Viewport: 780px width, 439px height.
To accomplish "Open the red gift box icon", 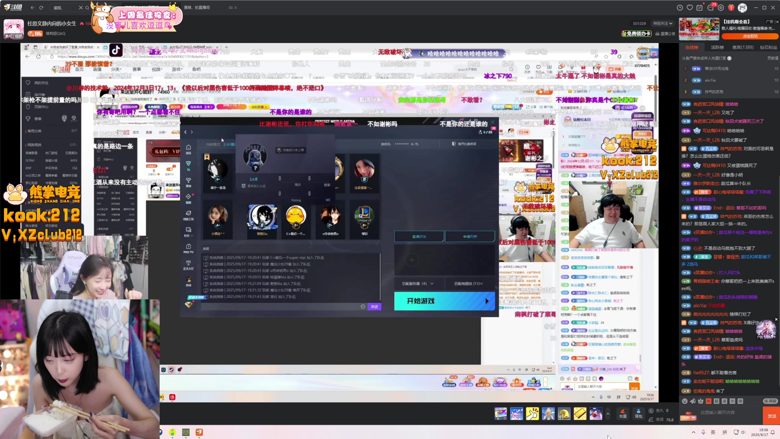I will click(x=731, y=8).
